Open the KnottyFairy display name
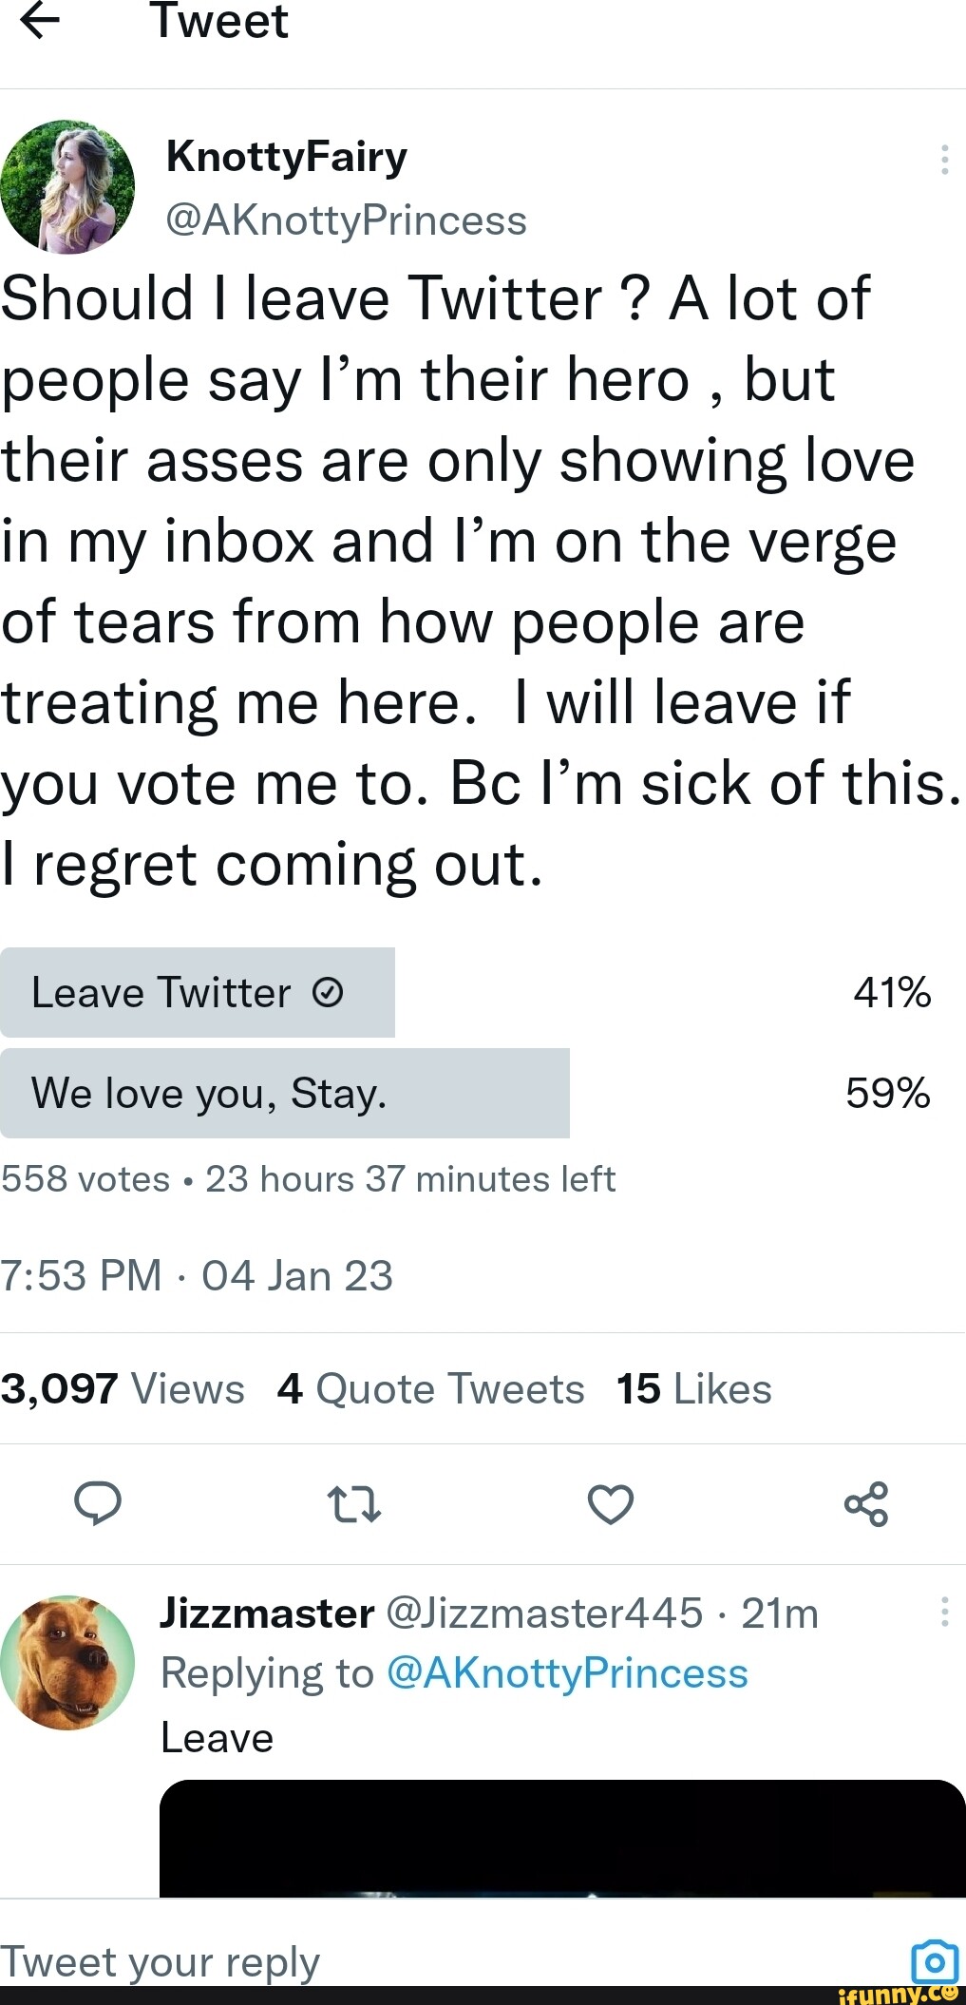Screen dimensions: 966x2005 coord(286,157)
